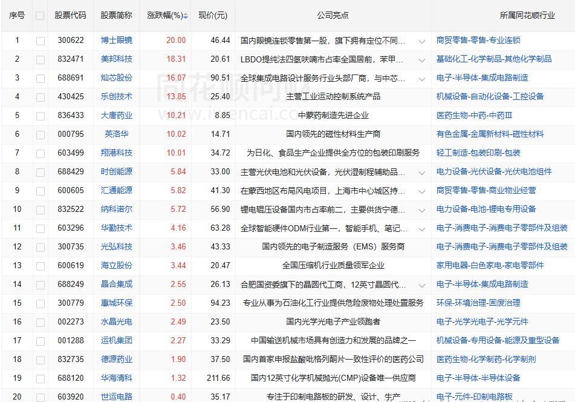Open stock link 海立股份
This screenshot has height=402, width=575.
tap(116, 265)
